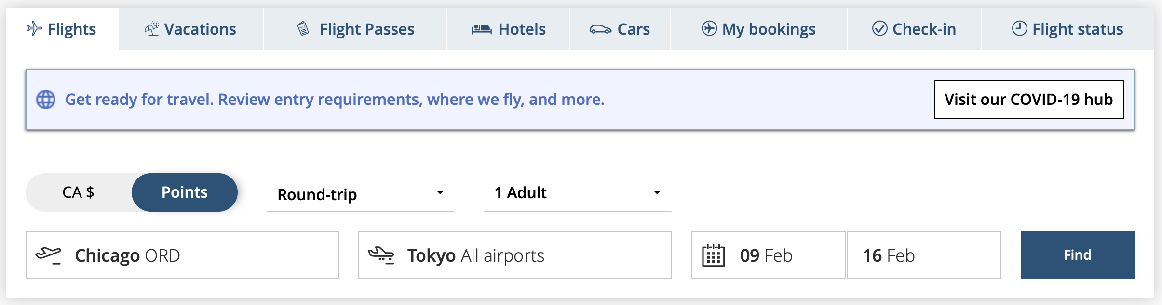Select the airplane icon on the Flights tab

(34, 29)
